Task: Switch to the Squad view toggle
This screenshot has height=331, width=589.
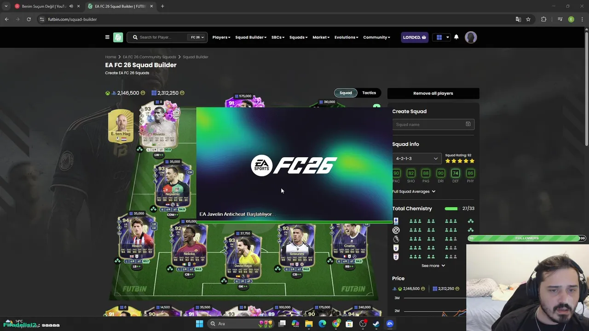Action: click(346, 93)
